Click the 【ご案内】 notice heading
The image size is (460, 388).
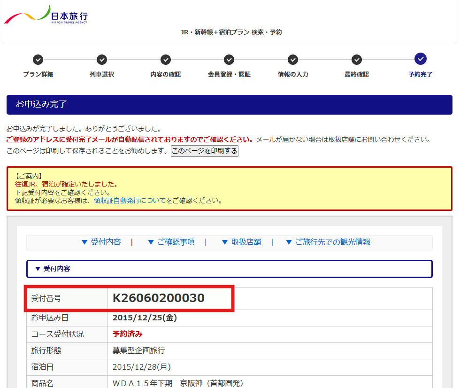click(29, 176)
